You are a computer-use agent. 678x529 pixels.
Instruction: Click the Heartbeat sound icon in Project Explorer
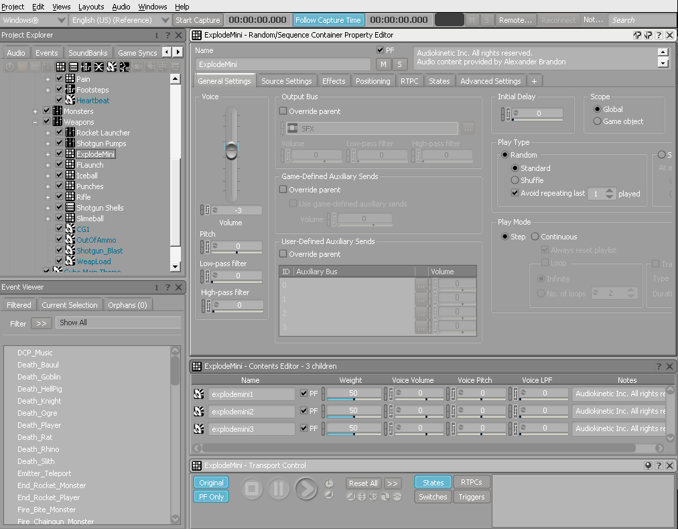tap(70, 101)
